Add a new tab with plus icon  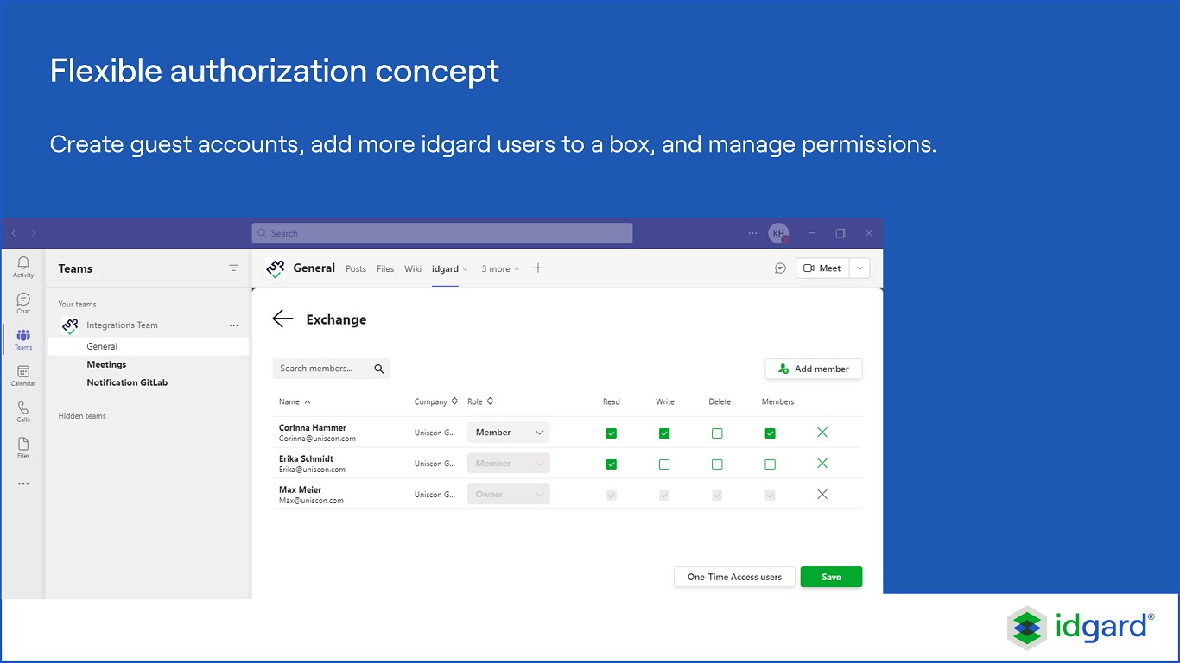click(538, 268)
